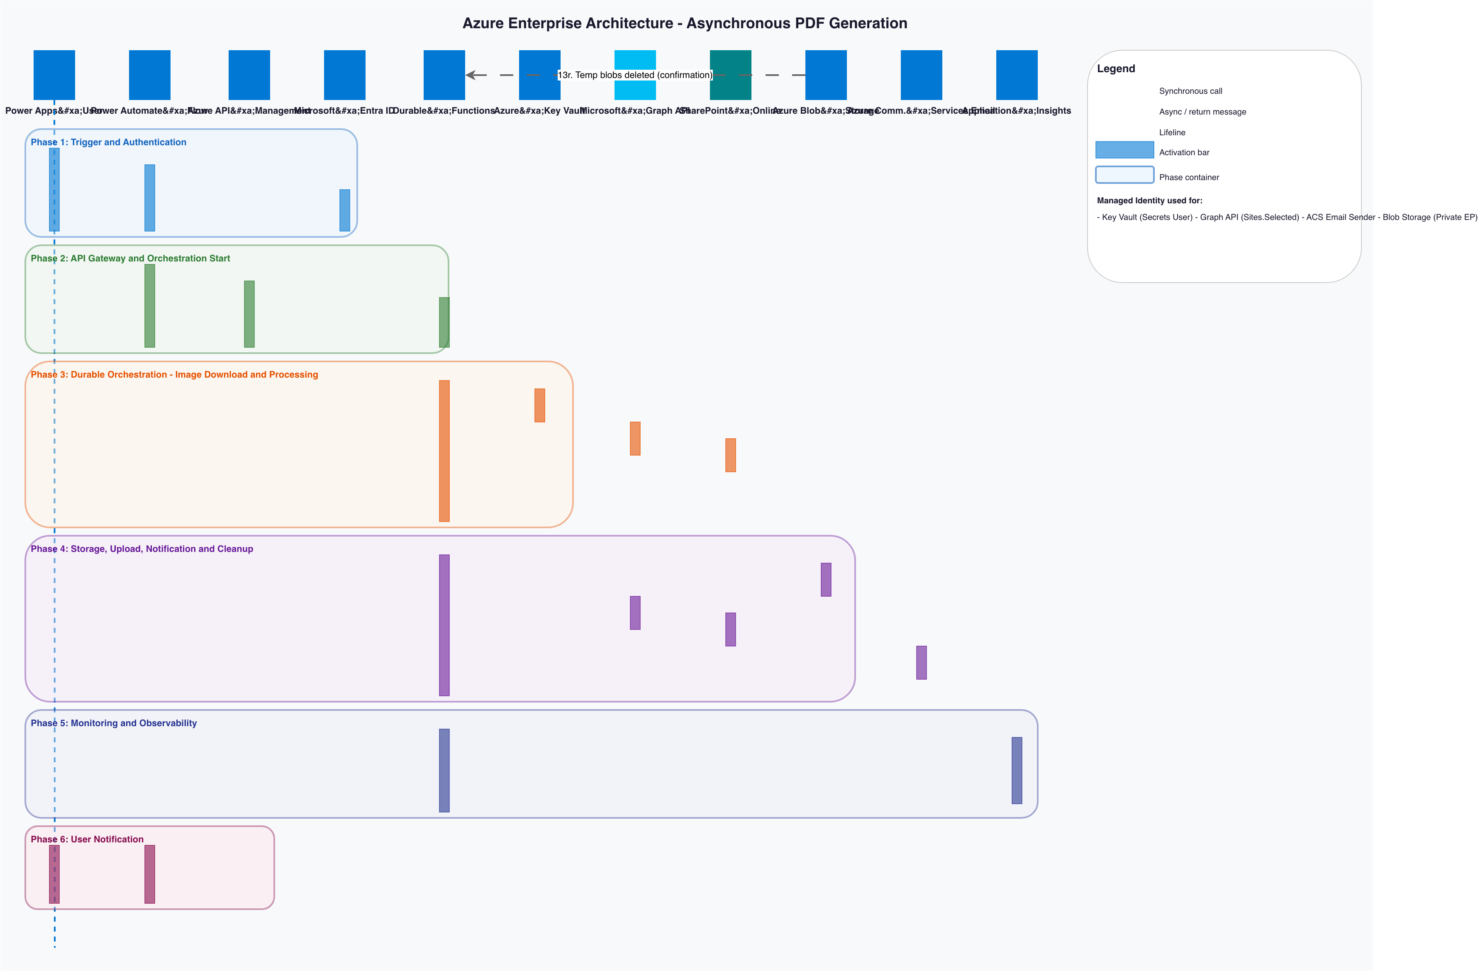Select 'Phase 1: Trigger and Authentication' heading
Viewport: 1478px width, 971px height.
pyautogui.click(x=109, y=142)
